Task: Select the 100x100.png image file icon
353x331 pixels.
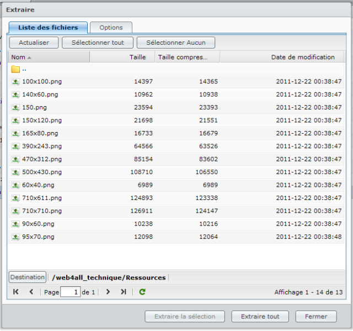Action: click(x=15, y=82)
